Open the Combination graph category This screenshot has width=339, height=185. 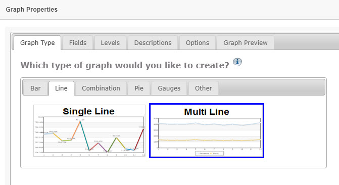(101, 88)
